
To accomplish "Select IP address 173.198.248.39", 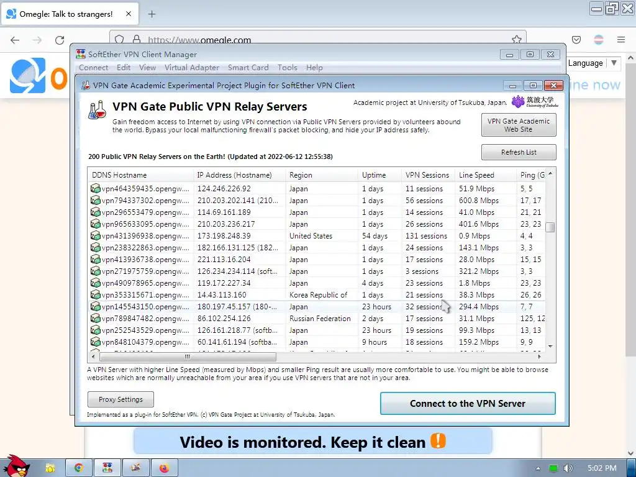I will pyautogui.click(x=224, y=235).
